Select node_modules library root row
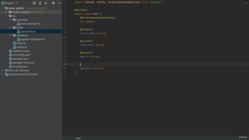Viewport: 249px width, 140px height. click(x=31, y=12)
